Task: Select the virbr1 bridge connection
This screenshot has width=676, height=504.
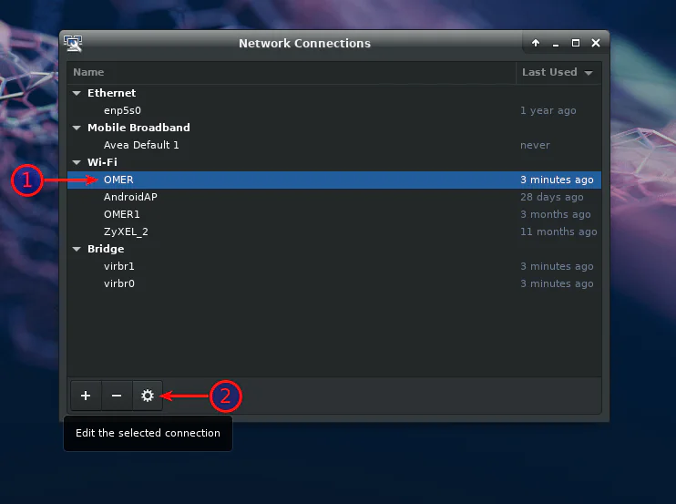Action: [x=119, y=266]
